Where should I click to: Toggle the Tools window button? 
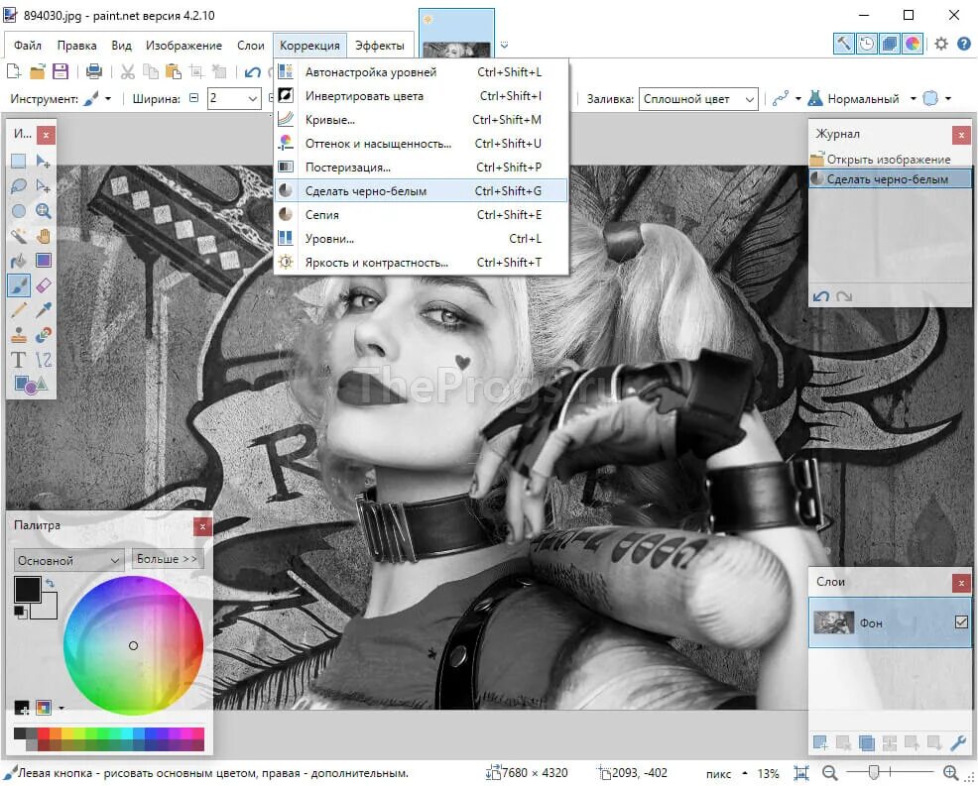[843, 44]
